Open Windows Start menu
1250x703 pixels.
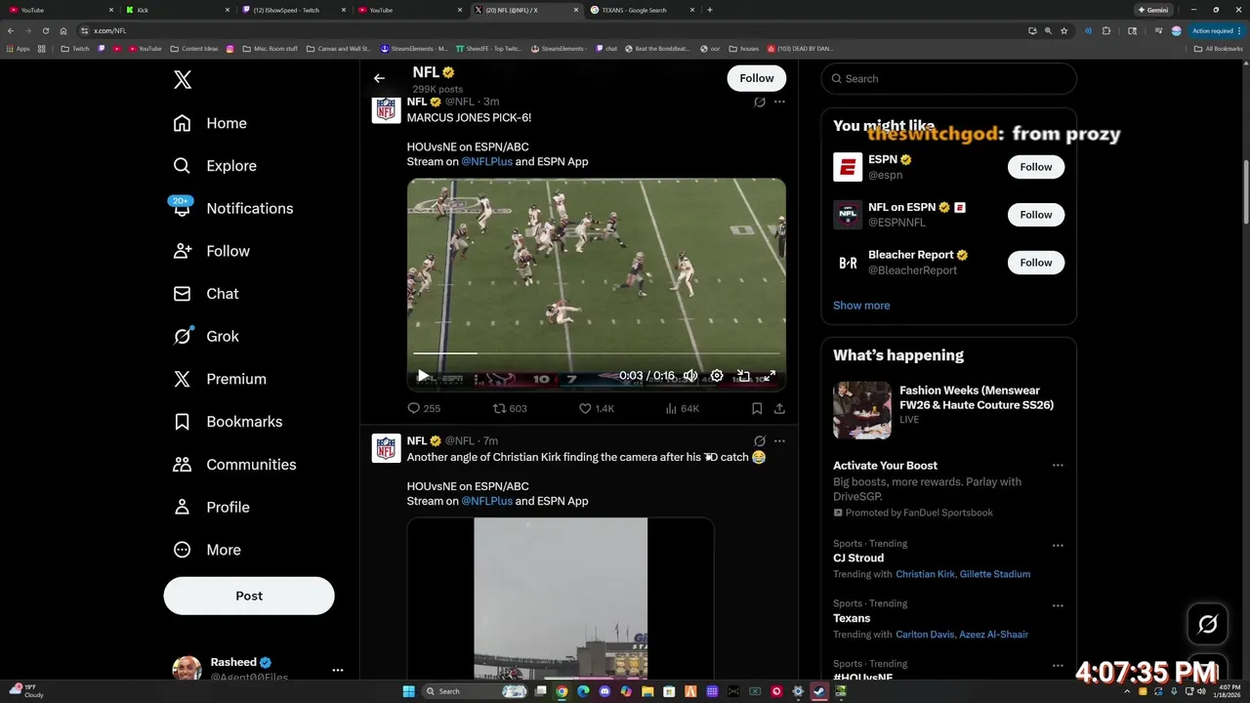[x=409, y=691]
